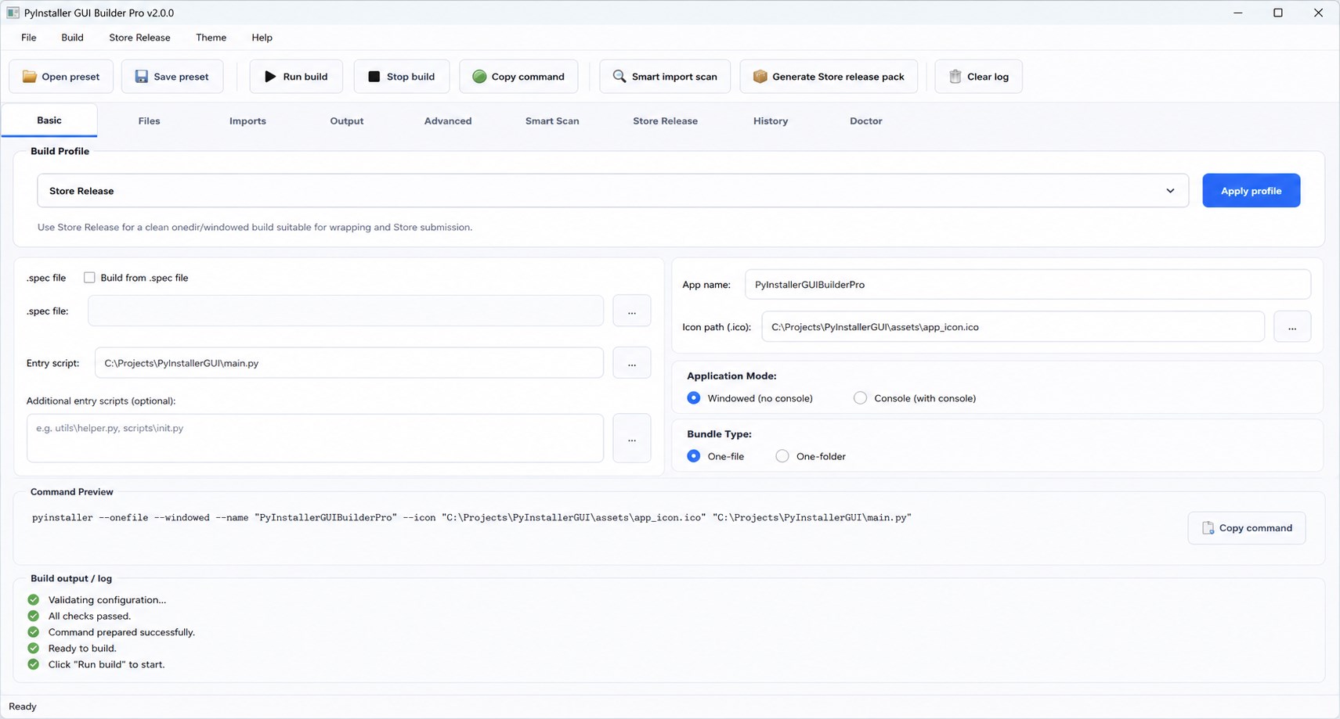Browse for additional entry scripts
Viewport: 1340px width, 719px height.
(632, 438)
